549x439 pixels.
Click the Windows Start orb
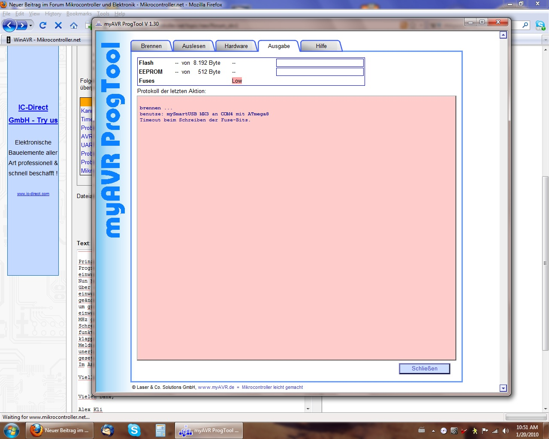coord(12,430)
